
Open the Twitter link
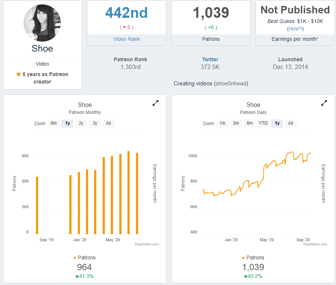pyautogui.click(x=210, y=59)
